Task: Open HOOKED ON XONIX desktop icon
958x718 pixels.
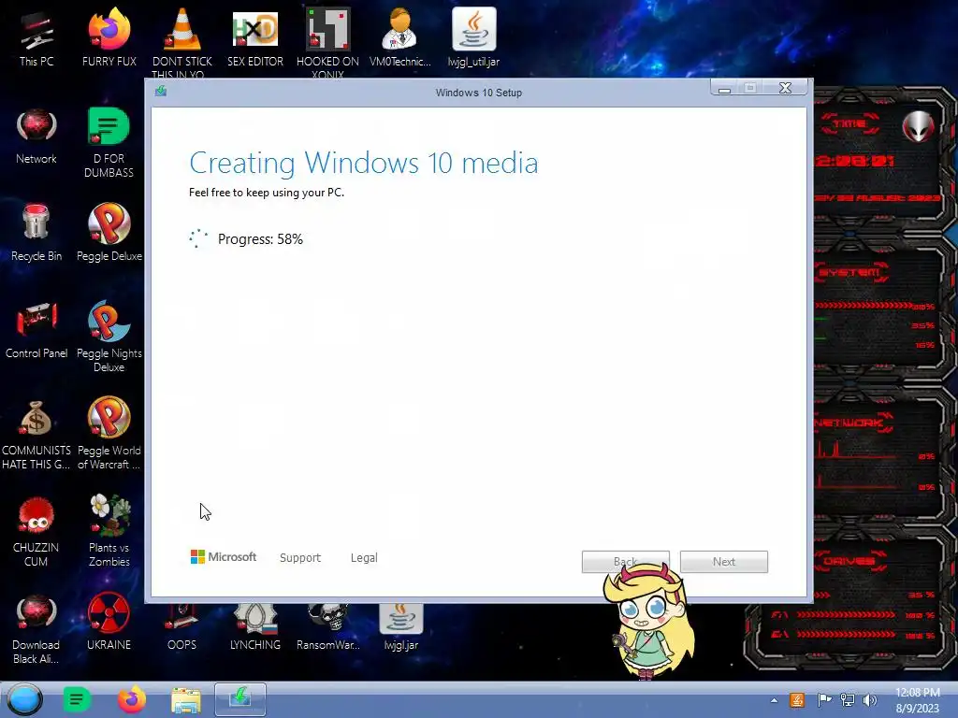Action: point(327,41)
